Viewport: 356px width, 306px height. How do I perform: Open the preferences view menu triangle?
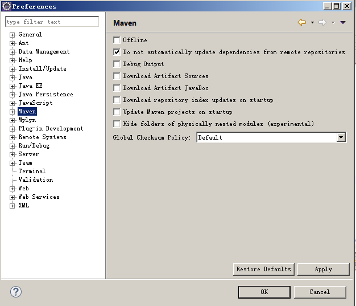[343, 22]
